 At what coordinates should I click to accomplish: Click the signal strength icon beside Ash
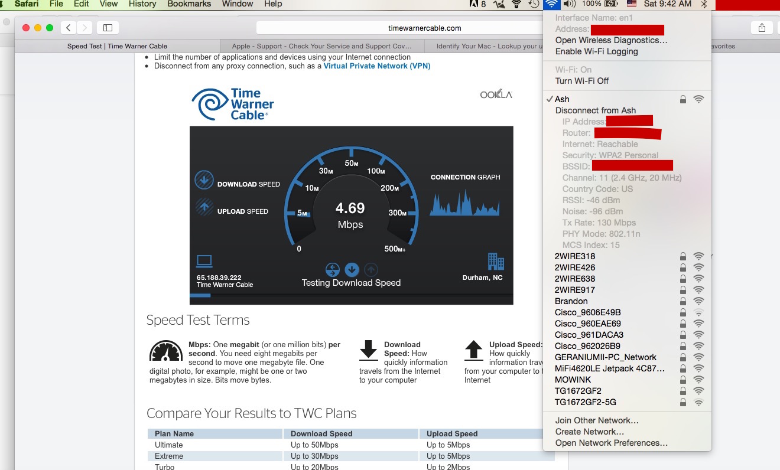698,99
